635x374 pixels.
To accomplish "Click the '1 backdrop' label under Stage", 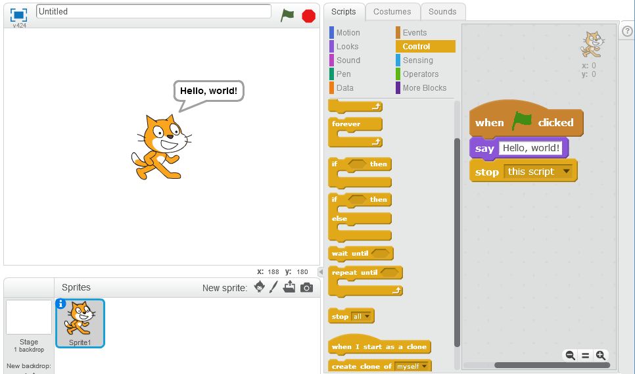I will tap(29, 349).
